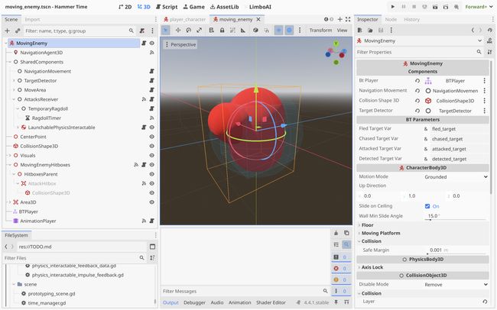Click the distraction free mode icon
This screenshot has width=497, height=310.
348,19
